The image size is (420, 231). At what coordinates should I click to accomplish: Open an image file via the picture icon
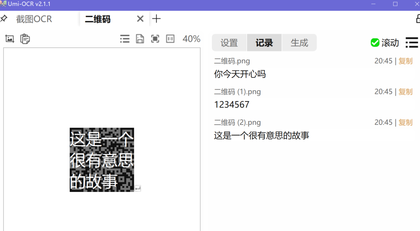pyautogui.click(x=10, y=39)
